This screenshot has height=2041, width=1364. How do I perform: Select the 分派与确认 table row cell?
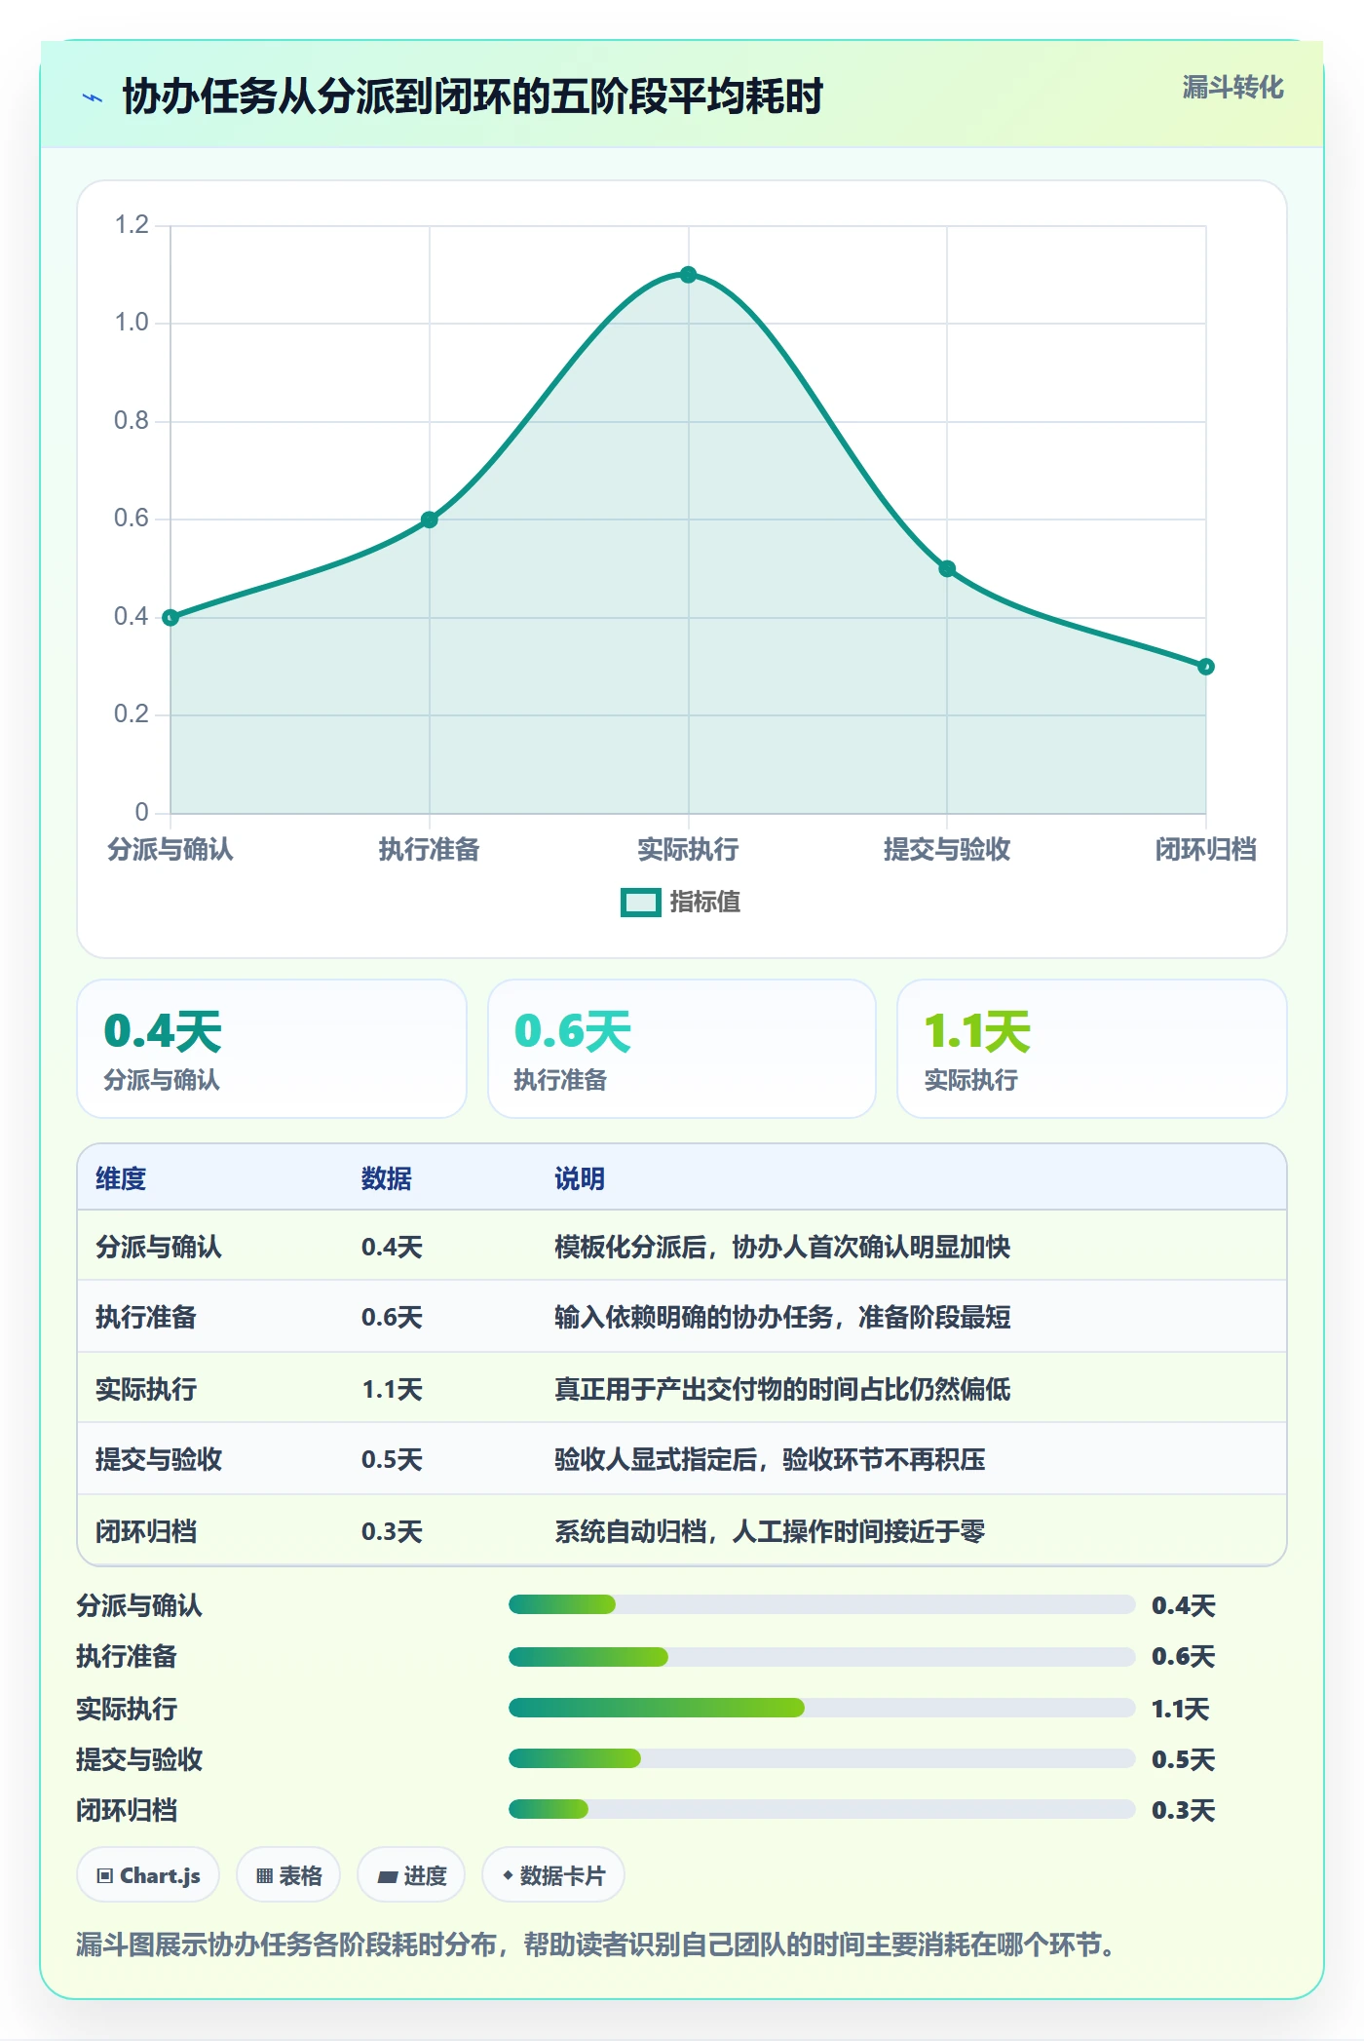coord(159,1247)
